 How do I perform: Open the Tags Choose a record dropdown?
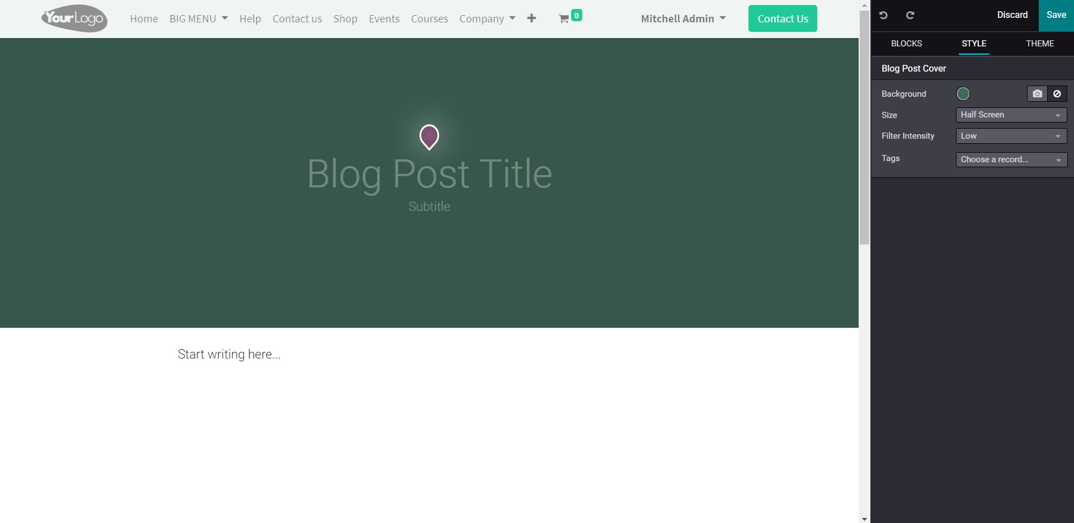coord(1011,159)
